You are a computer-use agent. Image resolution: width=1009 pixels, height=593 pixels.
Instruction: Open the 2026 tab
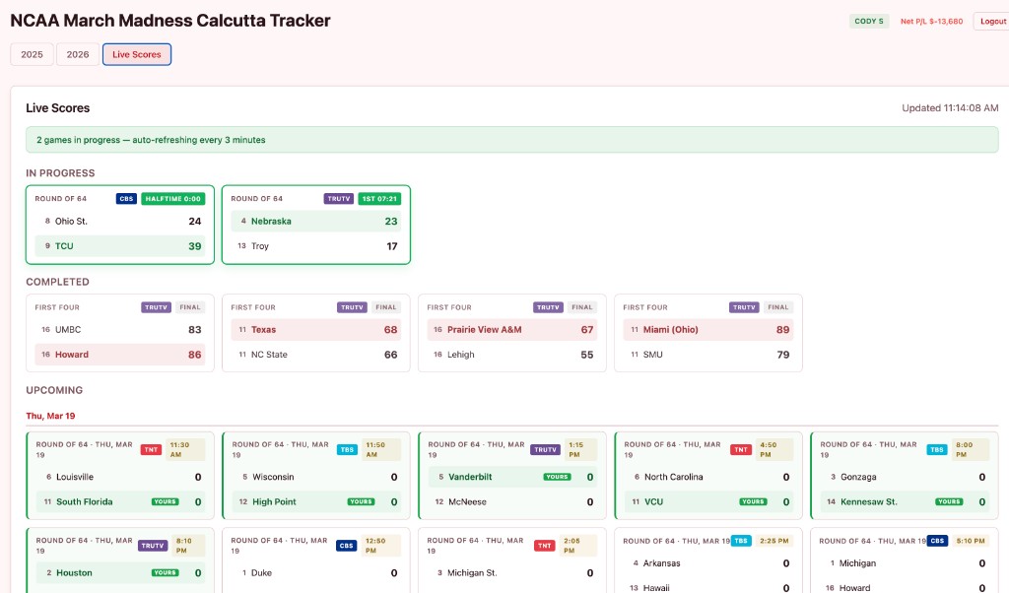(x=78, y=54)
